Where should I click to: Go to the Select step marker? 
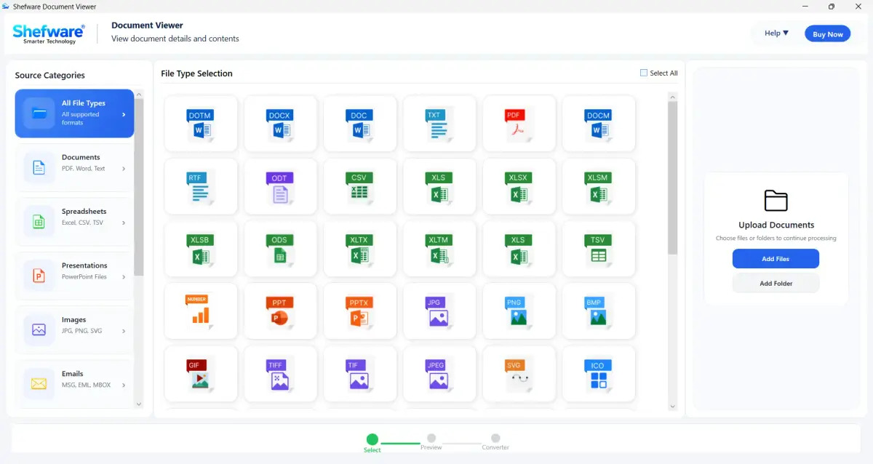[x=372, y=439]
